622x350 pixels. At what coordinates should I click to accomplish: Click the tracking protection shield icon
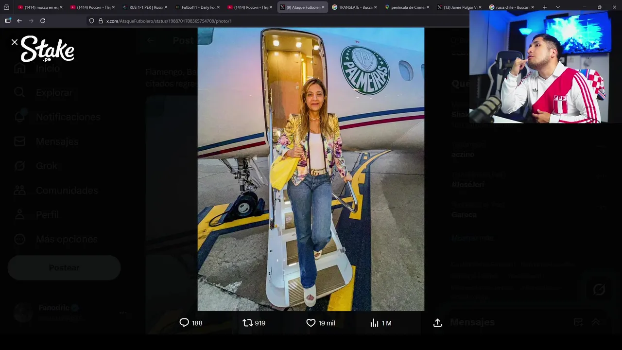(x=91, y=21)
